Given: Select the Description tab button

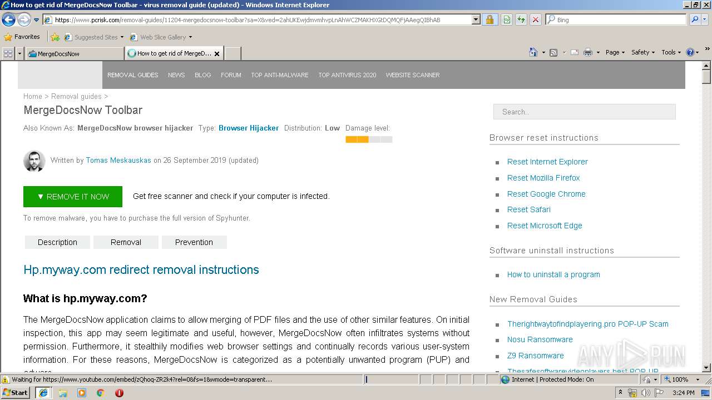Looking at the screenshot, I should (x=57, y=242).
